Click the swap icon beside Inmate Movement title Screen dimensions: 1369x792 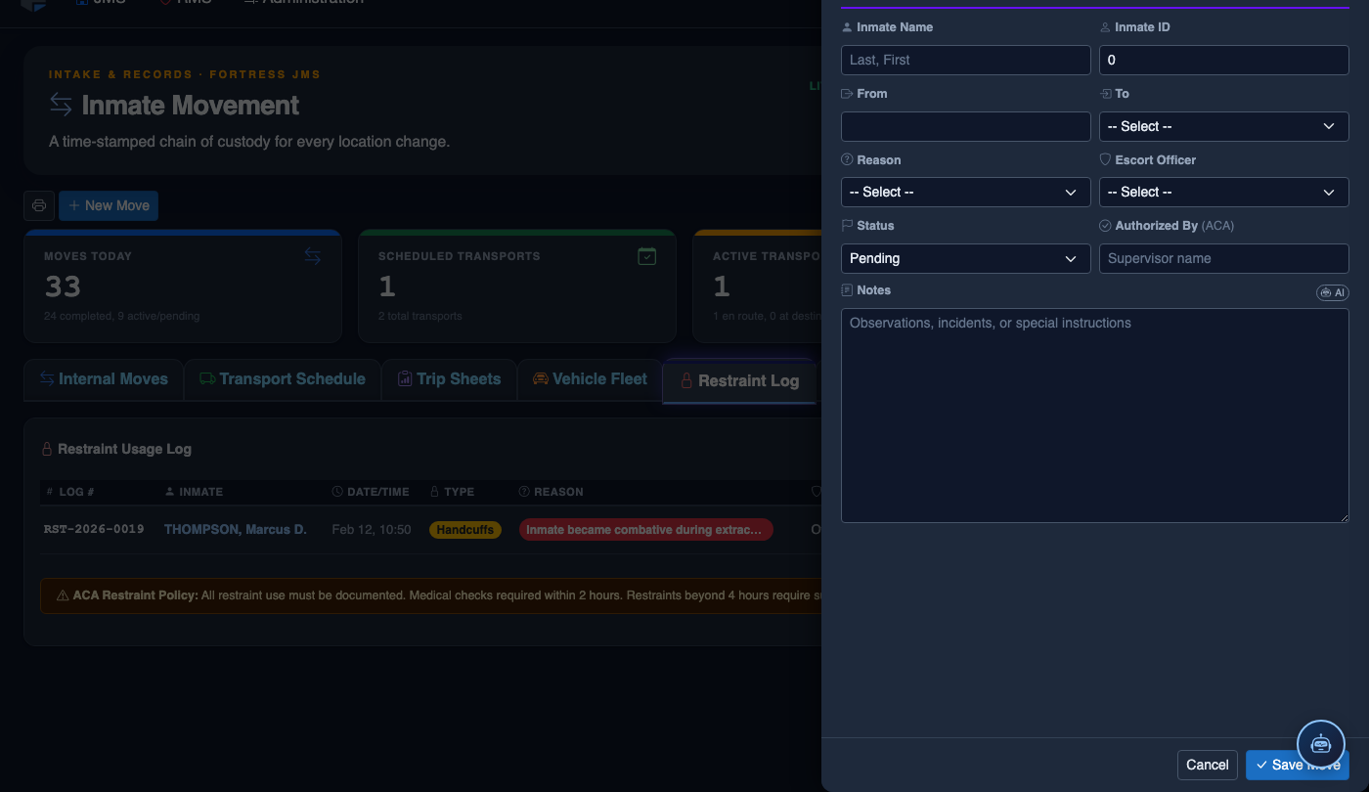[x=61, y=105]
